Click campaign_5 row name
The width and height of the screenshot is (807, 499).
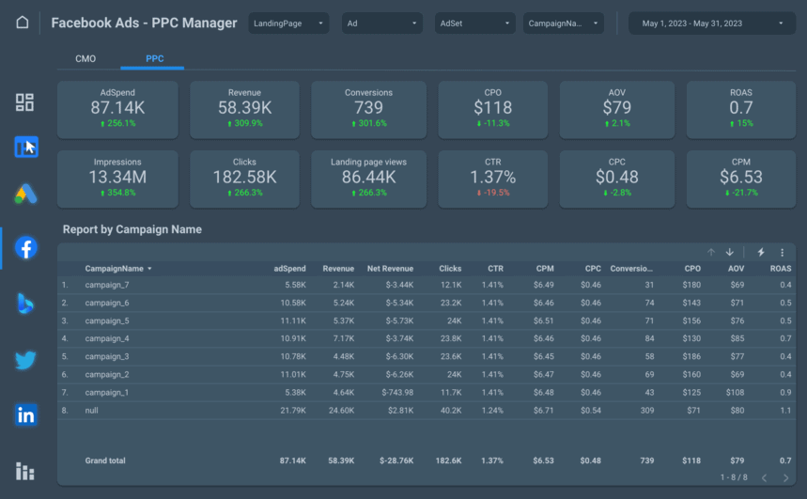click(x=107, y=320)
